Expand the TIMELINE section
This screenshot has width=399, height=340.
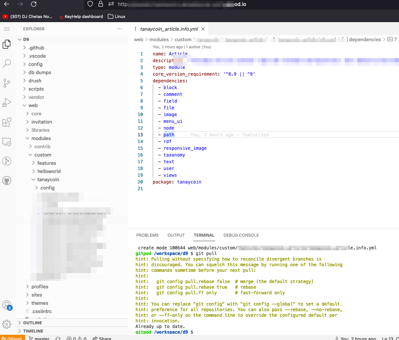coord(72,331)
